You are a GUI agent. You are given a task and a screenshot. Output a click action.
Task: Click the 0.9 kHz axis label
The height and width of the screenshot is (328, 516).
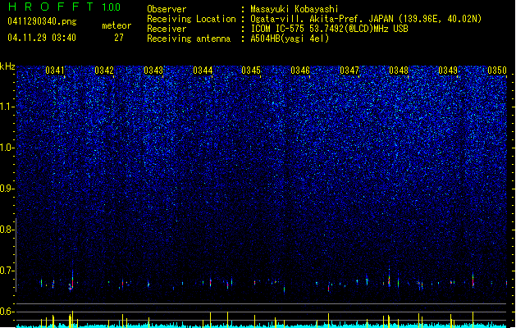(7, 189)
